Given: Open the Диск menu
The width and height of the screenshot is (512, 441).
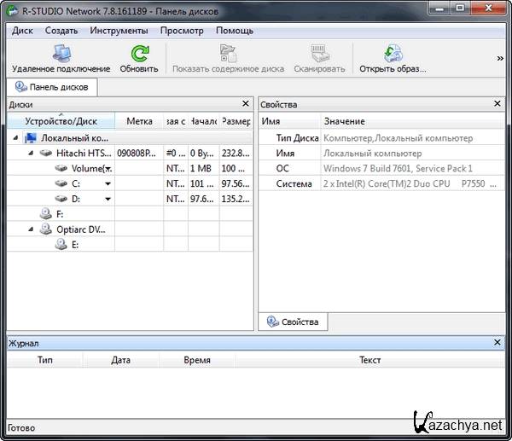Looking at the screenshot, I should tap(23, 31).
